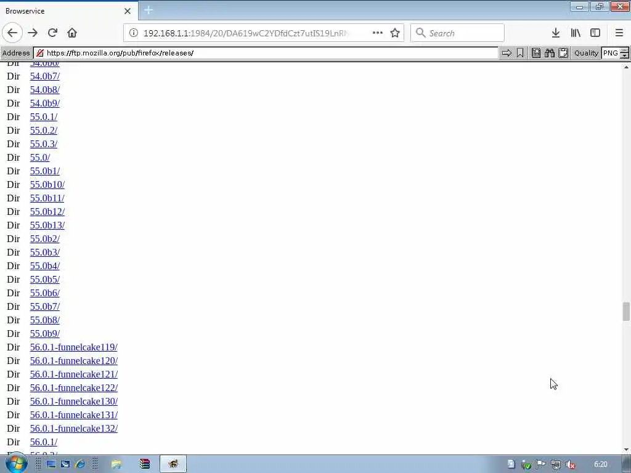Click the volume muted tray icon

tap(570, 464)
